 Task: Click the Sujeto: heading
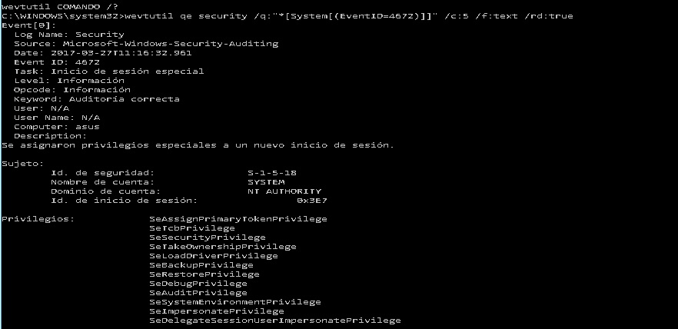click(x=23, y=163)
